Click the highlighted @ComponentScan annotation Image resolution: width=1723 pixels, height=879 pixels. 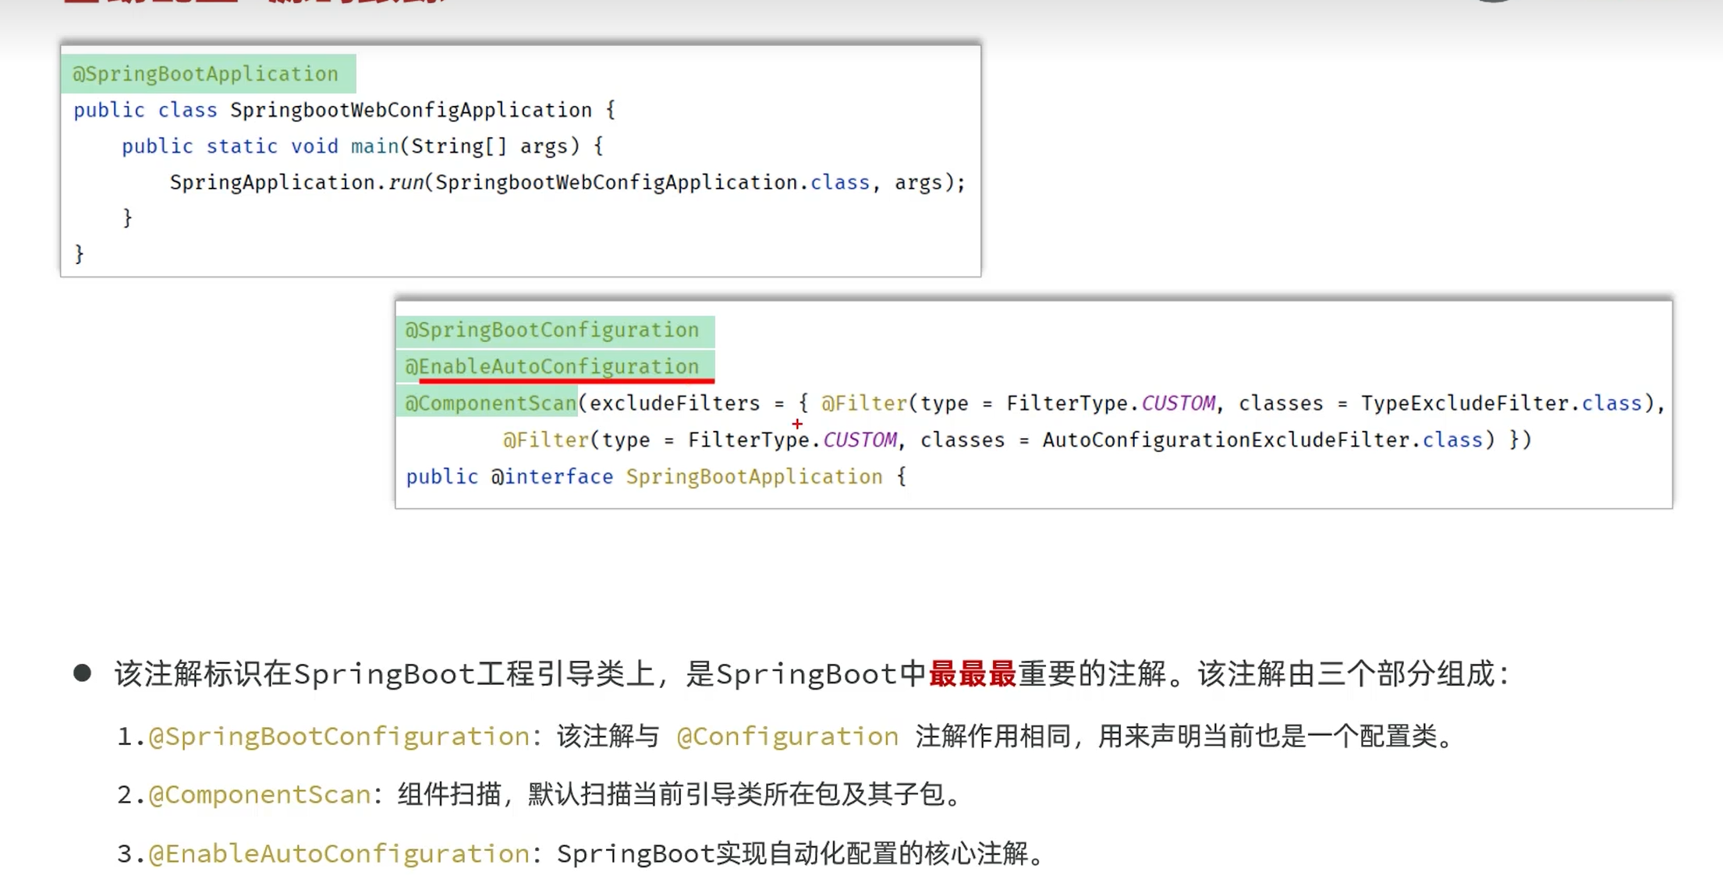point(491,403)
